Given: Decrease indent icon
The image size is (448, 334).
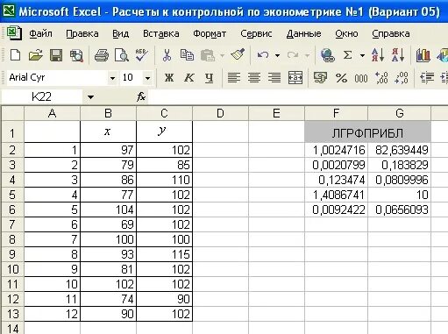Looking at the screenshot, I should 427,78.
